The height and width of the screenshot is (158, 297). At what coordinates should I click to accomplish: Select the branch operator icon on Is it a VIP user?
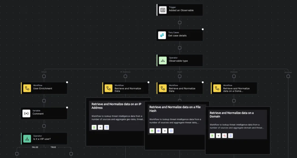point(27,139)
